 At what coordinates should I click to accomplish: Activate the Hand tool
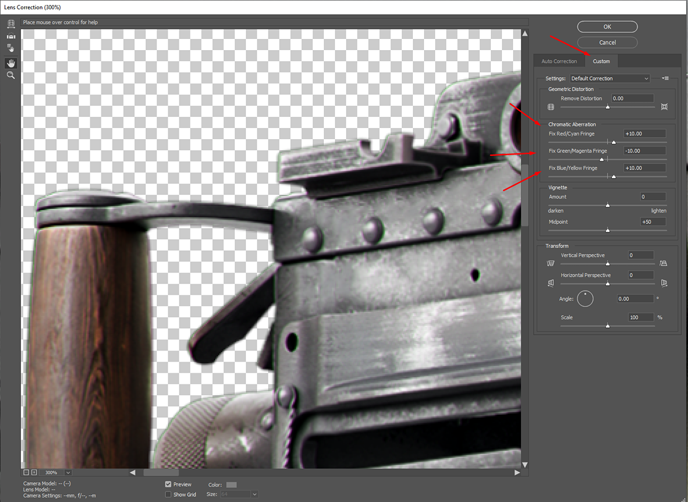(11, 62)
